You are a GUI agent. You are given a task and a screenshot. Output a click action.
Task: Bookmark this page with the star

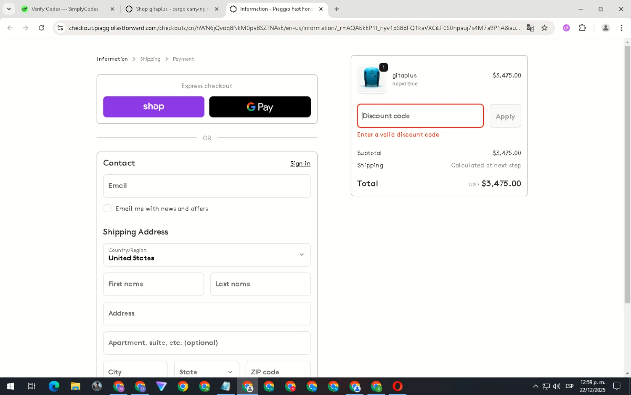(x=544, y=28)
